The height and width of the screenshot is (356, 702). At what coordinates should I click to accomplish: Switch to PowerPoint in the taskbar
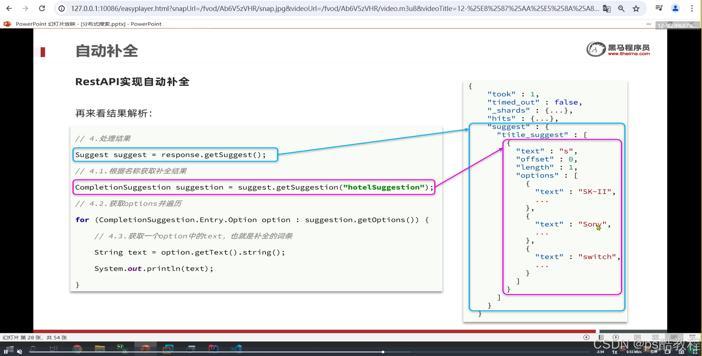[145, 349]
